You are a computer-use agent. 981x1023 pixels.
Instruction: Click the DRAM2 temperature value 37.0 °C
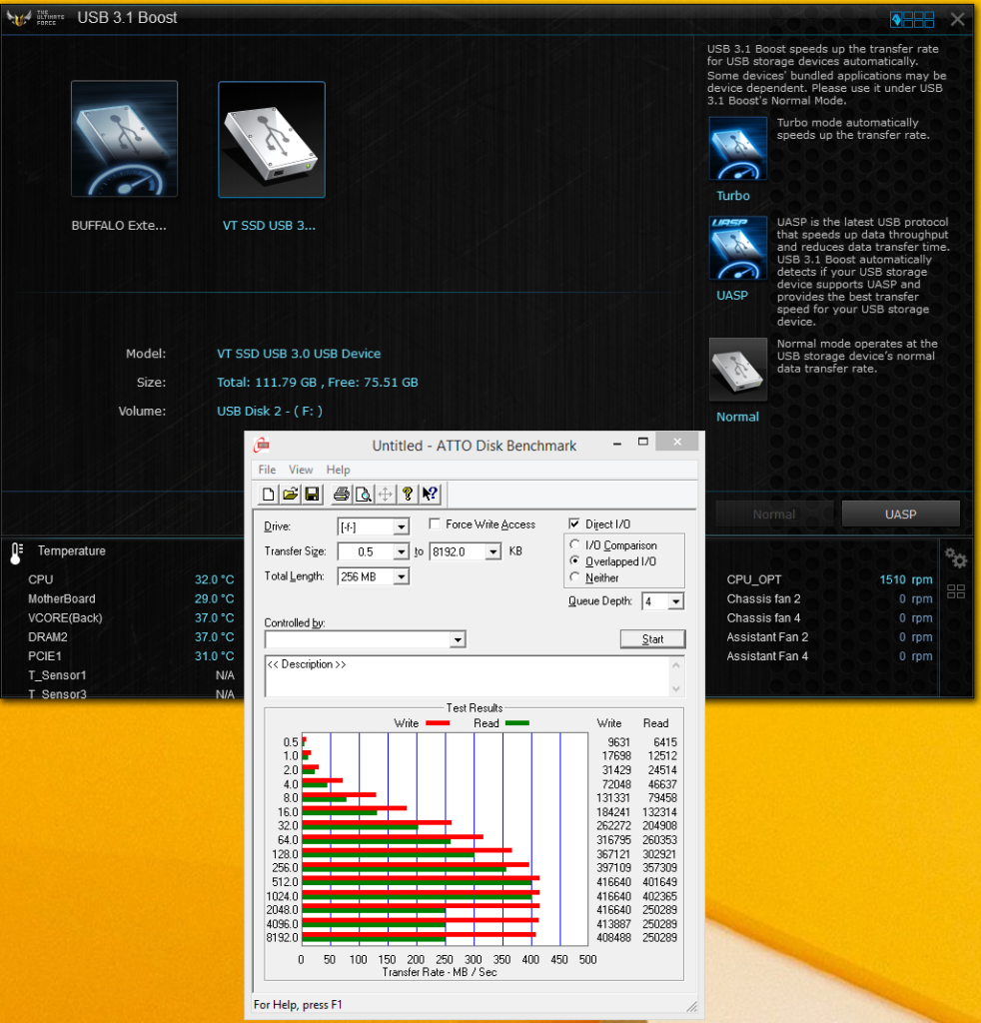214,636
